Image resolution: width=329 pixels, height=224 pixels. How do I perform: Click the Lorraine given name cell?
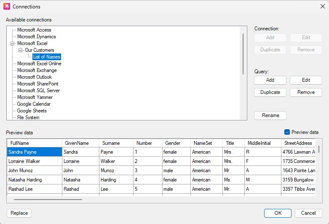coord(80,161)
